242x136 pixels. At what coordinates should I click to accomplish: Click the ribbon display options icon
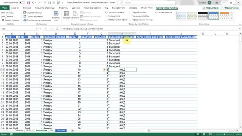tap(217, 3)
